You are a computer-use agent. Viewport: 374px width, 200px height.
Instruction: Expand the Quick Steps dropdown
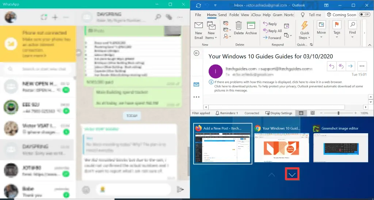click(304, 30)
